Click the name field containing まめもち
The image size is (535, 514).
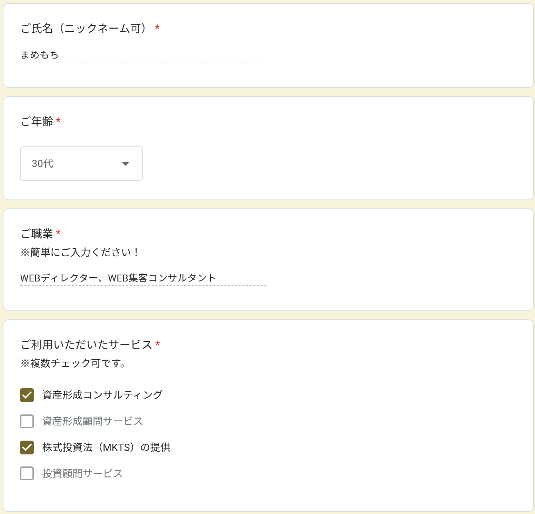(144, 55)
